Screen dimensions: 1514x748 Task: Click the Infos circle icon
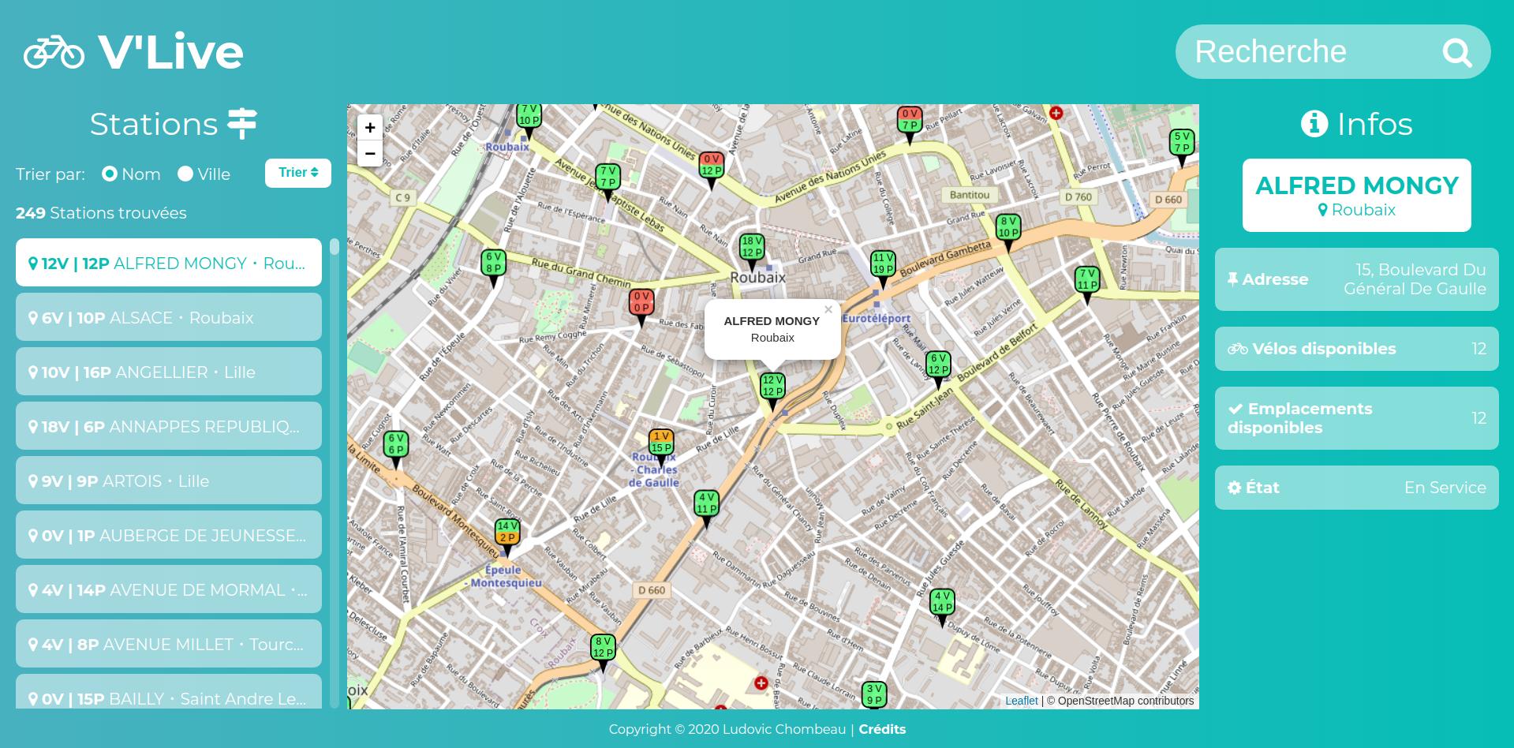(1314, 124)
